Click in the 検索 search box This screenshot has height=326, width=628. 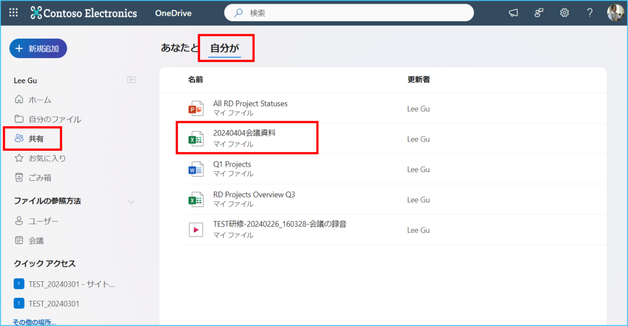click(356, 13)
